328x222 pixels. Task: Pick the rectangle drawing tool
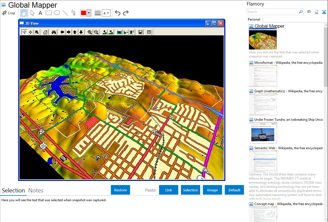point(48,13)
